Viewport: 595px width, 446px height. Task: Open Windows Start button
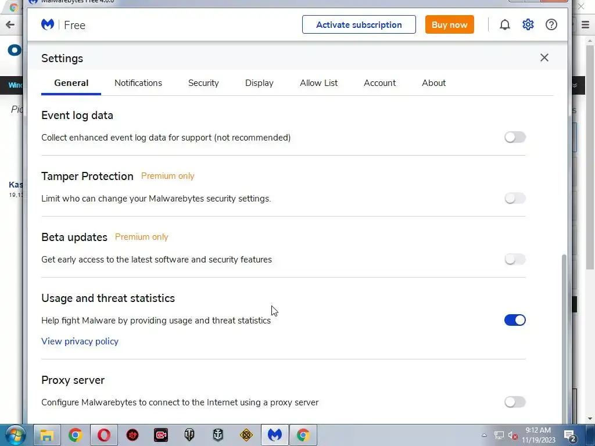click(15, 435)
